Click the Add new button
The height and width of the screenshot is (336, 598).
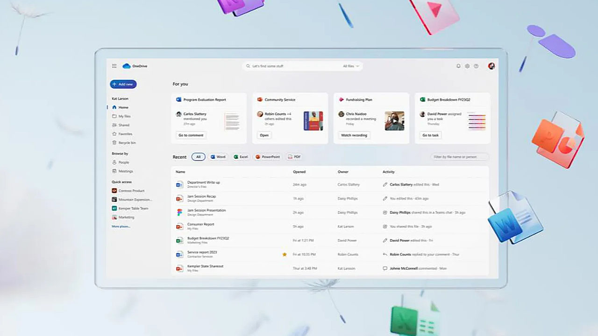[x=123, y=84]
